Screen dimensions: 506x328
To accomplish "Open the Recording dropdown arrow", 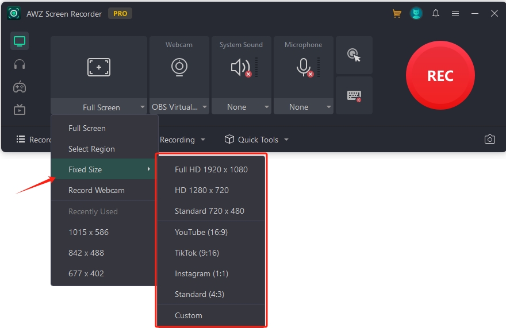I will pos(202,140).
